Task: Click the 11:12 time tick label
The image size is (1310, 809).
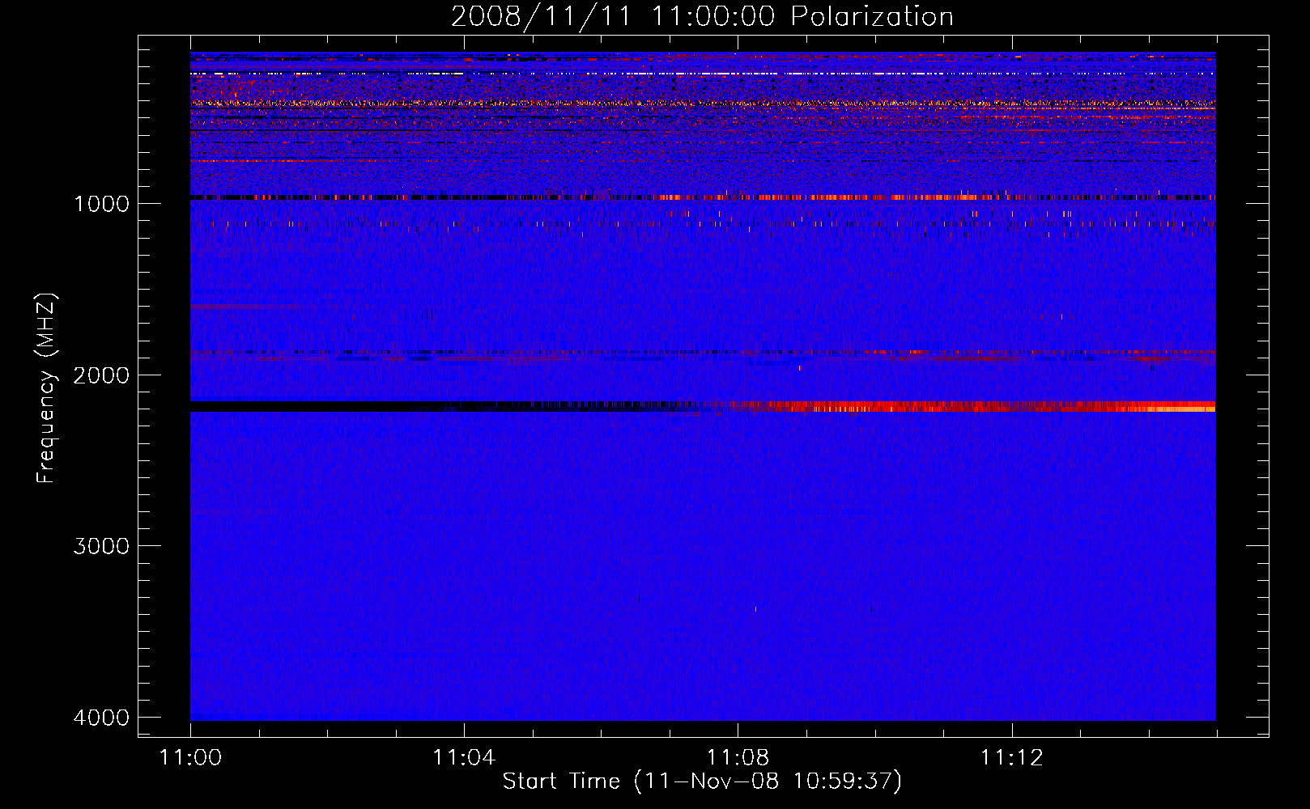Action: coord(1011,757)
